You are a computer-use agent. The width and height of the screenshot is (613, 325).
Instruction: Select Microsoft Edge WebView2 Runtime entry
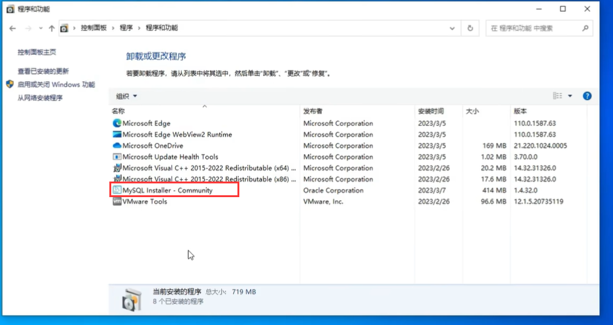click(177, 135)
